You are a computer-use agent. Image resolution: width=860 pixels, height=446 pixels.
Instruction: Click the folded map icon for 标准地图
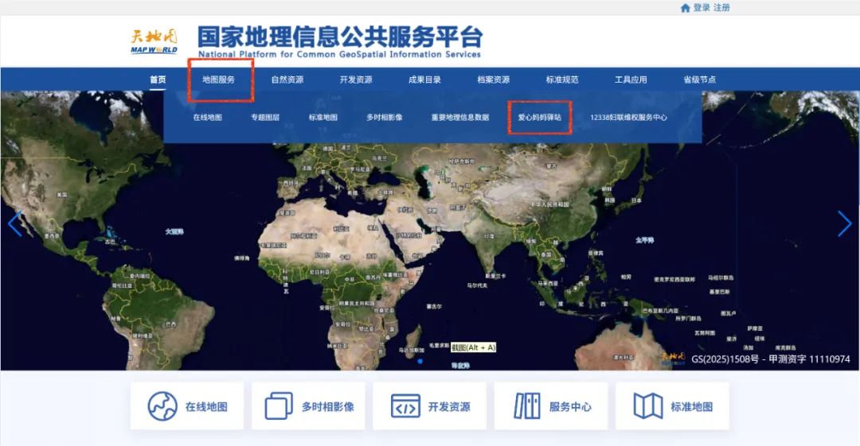(x=647, y=406)
